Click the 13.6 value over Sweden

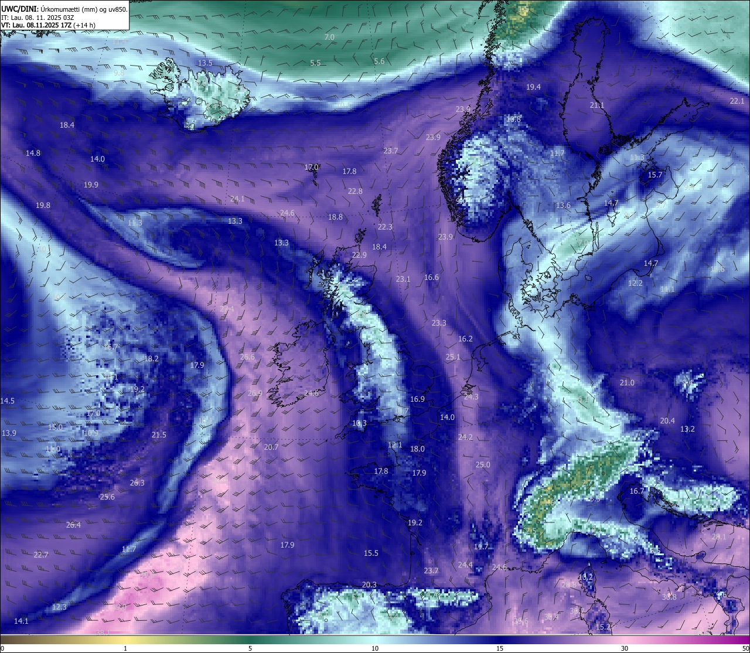pyautogui.click(x=563, y=205)
